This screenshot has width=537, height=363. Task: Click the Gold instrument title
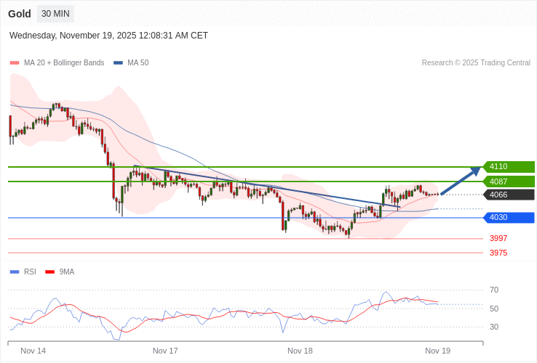20,14
